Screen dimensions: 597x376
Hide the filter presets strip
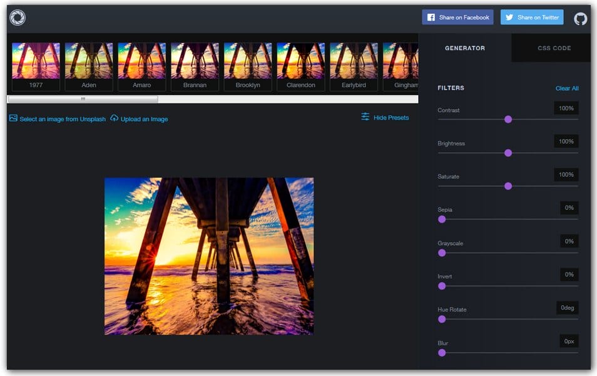click(x=390, y=117)
